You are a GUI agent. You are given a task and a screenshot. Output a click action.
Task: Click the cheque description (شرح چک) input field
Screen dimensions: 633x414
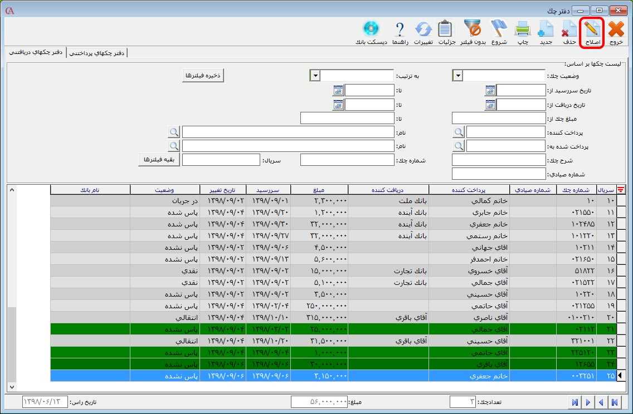[498, 160]
